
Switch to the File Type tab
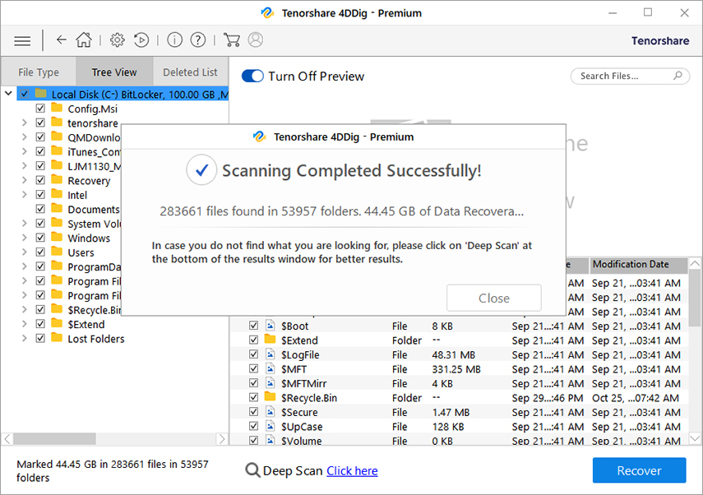click(39, 72)
